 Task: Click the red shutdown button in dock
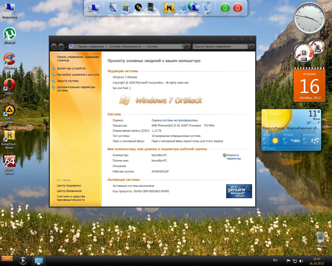(237, 8)
